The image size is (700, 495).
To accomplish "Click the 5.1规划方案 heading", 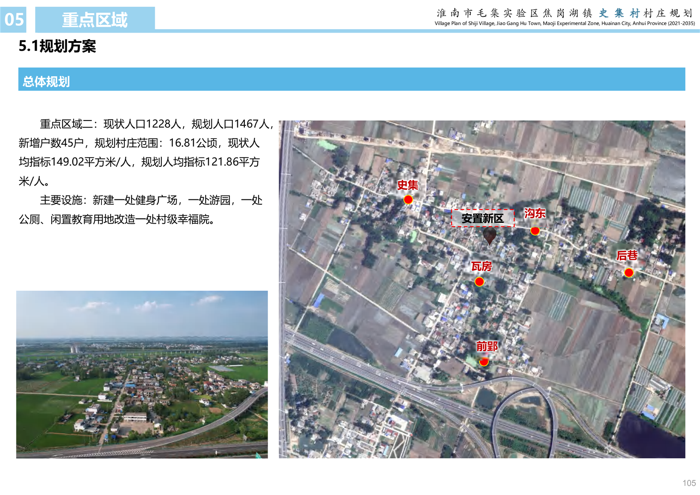I will click(57, 46).
